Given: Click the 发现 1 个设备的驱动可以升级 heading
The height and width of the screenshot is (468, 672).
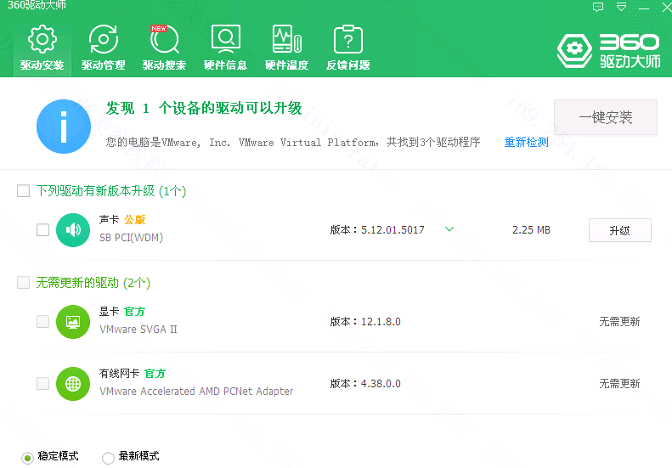Looking at the screenshot, I should [204, 108].
